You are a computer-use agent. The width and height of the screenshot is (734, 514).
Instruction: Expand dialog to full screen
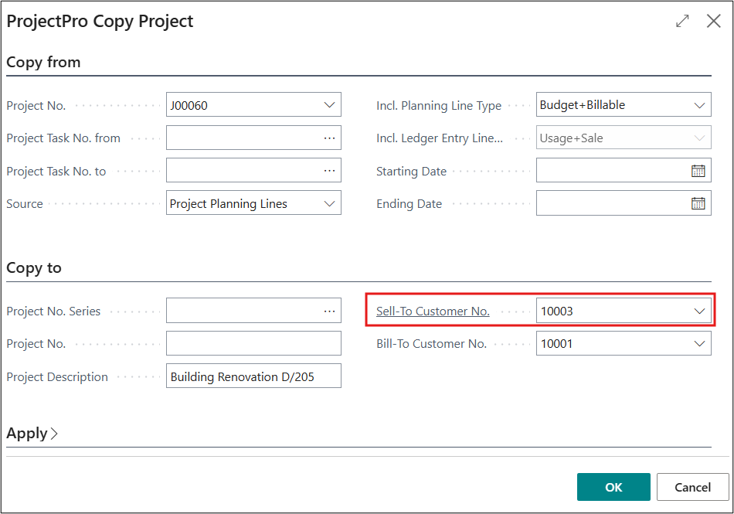[682, 22]
